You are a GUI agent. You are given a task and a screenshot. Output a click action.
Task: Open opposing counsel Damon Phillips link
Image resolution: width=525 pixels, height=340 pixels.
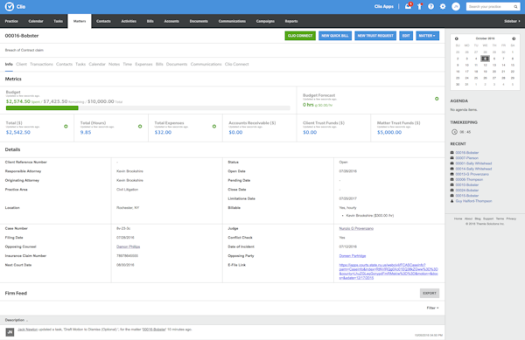point(129,246)
